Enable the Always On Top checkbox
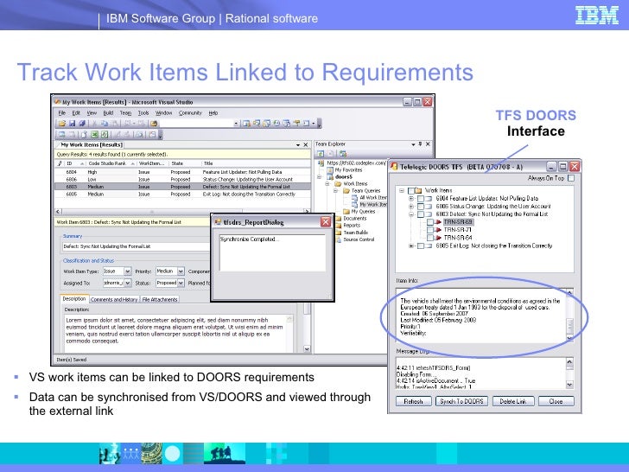Image resolution: width=629 pixels, height=472 pixels. [x=571, y=178]
